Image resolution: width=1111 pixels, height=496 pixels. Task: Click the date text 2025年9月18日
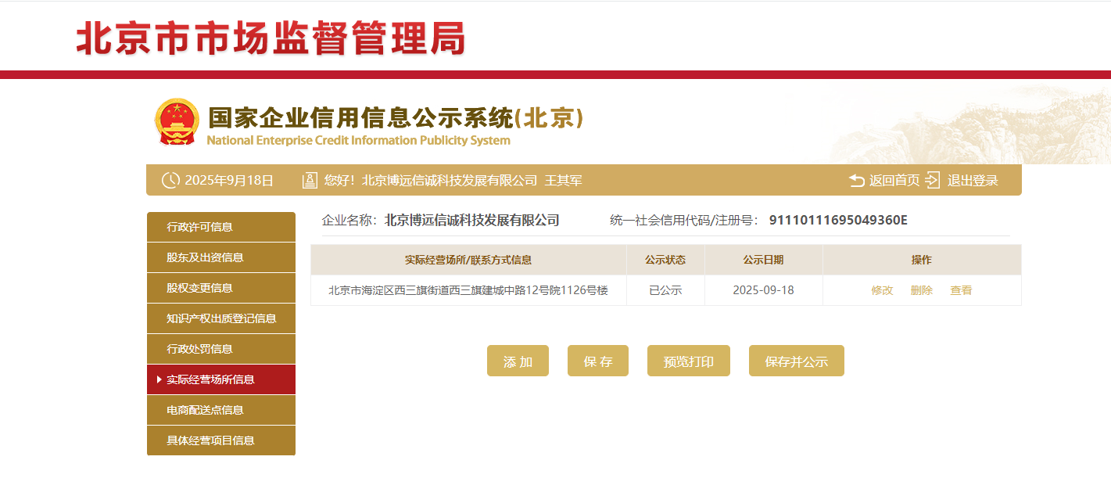tap(229, 181)
